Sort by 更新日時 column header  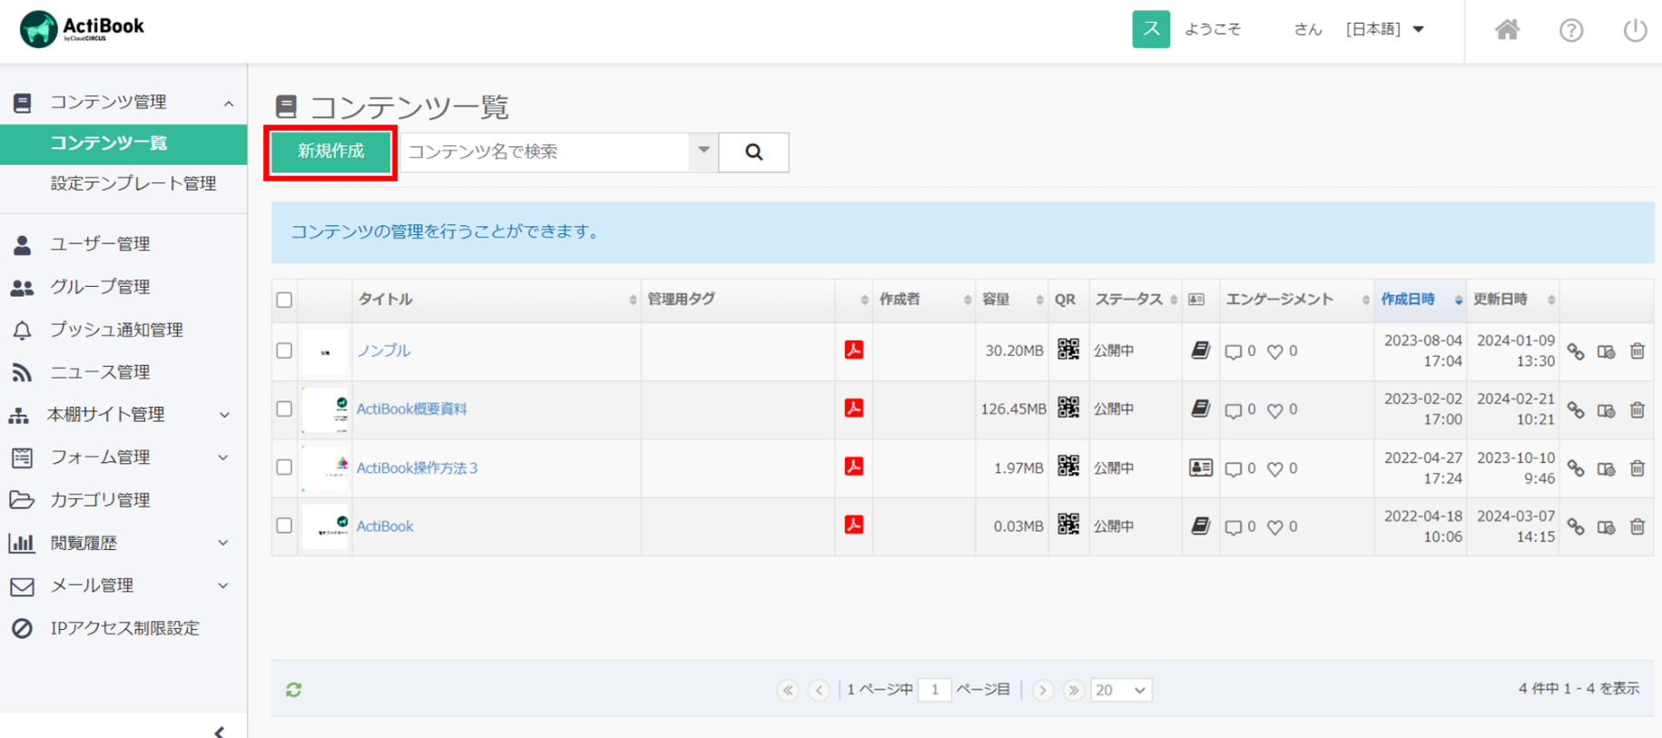tap(1513, 300)
